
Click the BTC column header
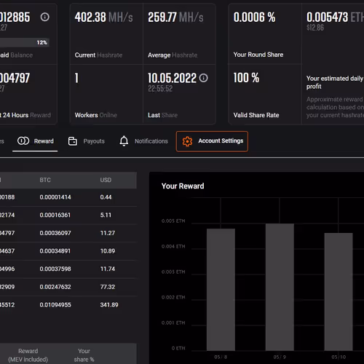coord(45,180)
